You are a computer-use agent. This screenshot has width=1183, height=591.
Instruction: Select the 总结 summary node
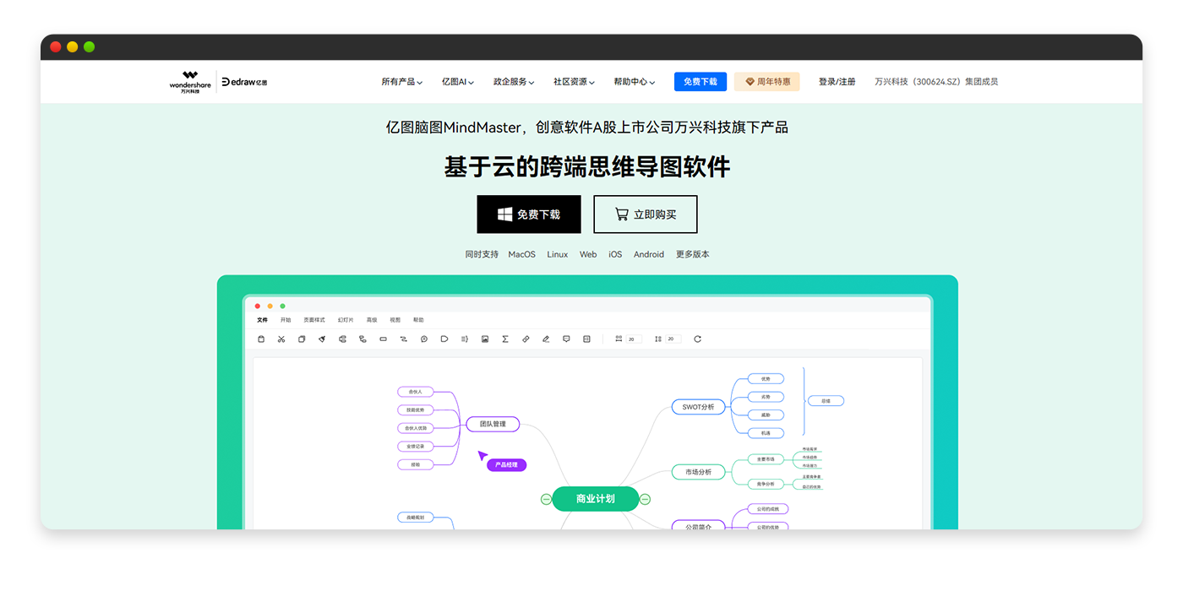(826, 401)
